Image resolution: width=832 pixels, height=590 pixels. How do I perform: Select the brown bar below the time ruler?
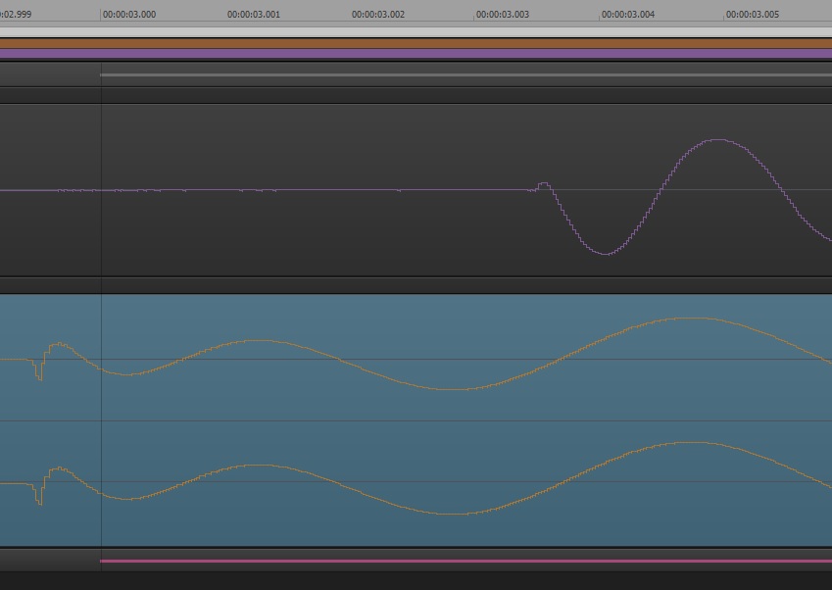(x=416, y=43)
